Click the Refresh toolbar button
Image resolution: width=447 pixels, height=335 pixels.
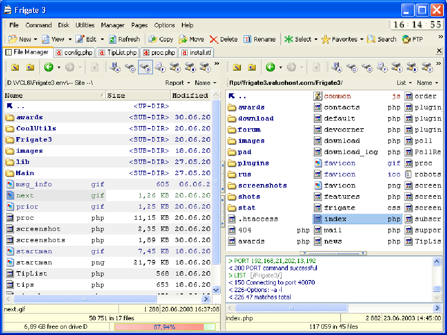(x=124, y=39)
